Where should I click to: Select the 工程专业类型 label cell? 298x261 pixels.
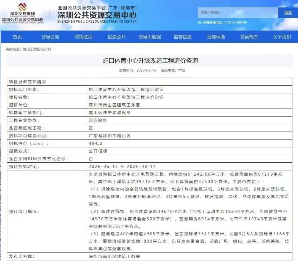(47, 120)
